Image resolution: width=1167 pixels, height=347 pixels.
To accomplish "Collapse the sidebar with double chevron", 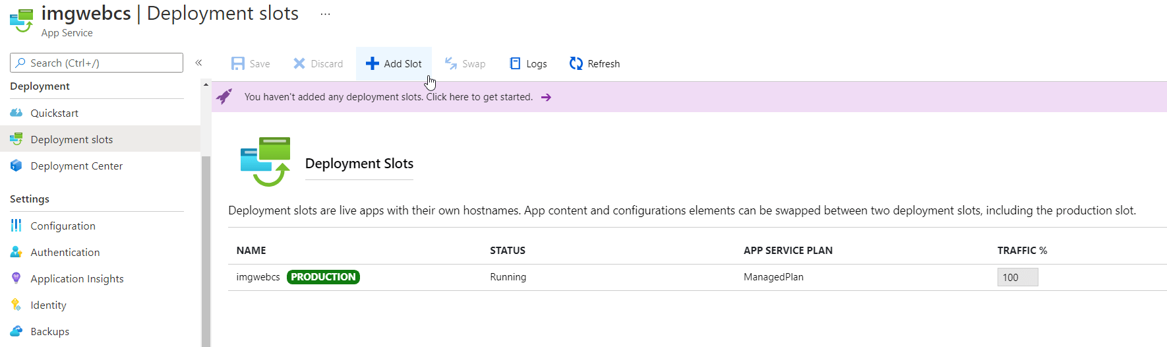I will pos(198,63).
